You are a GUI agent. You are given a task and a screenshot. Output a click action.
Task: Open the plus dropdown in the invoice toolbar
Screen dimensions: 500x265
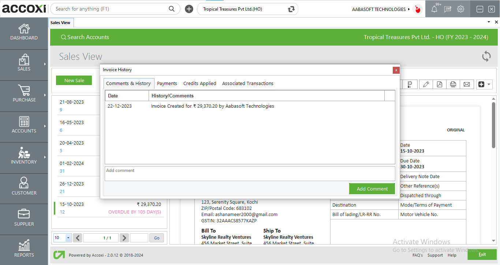click(x=484, y=84)
